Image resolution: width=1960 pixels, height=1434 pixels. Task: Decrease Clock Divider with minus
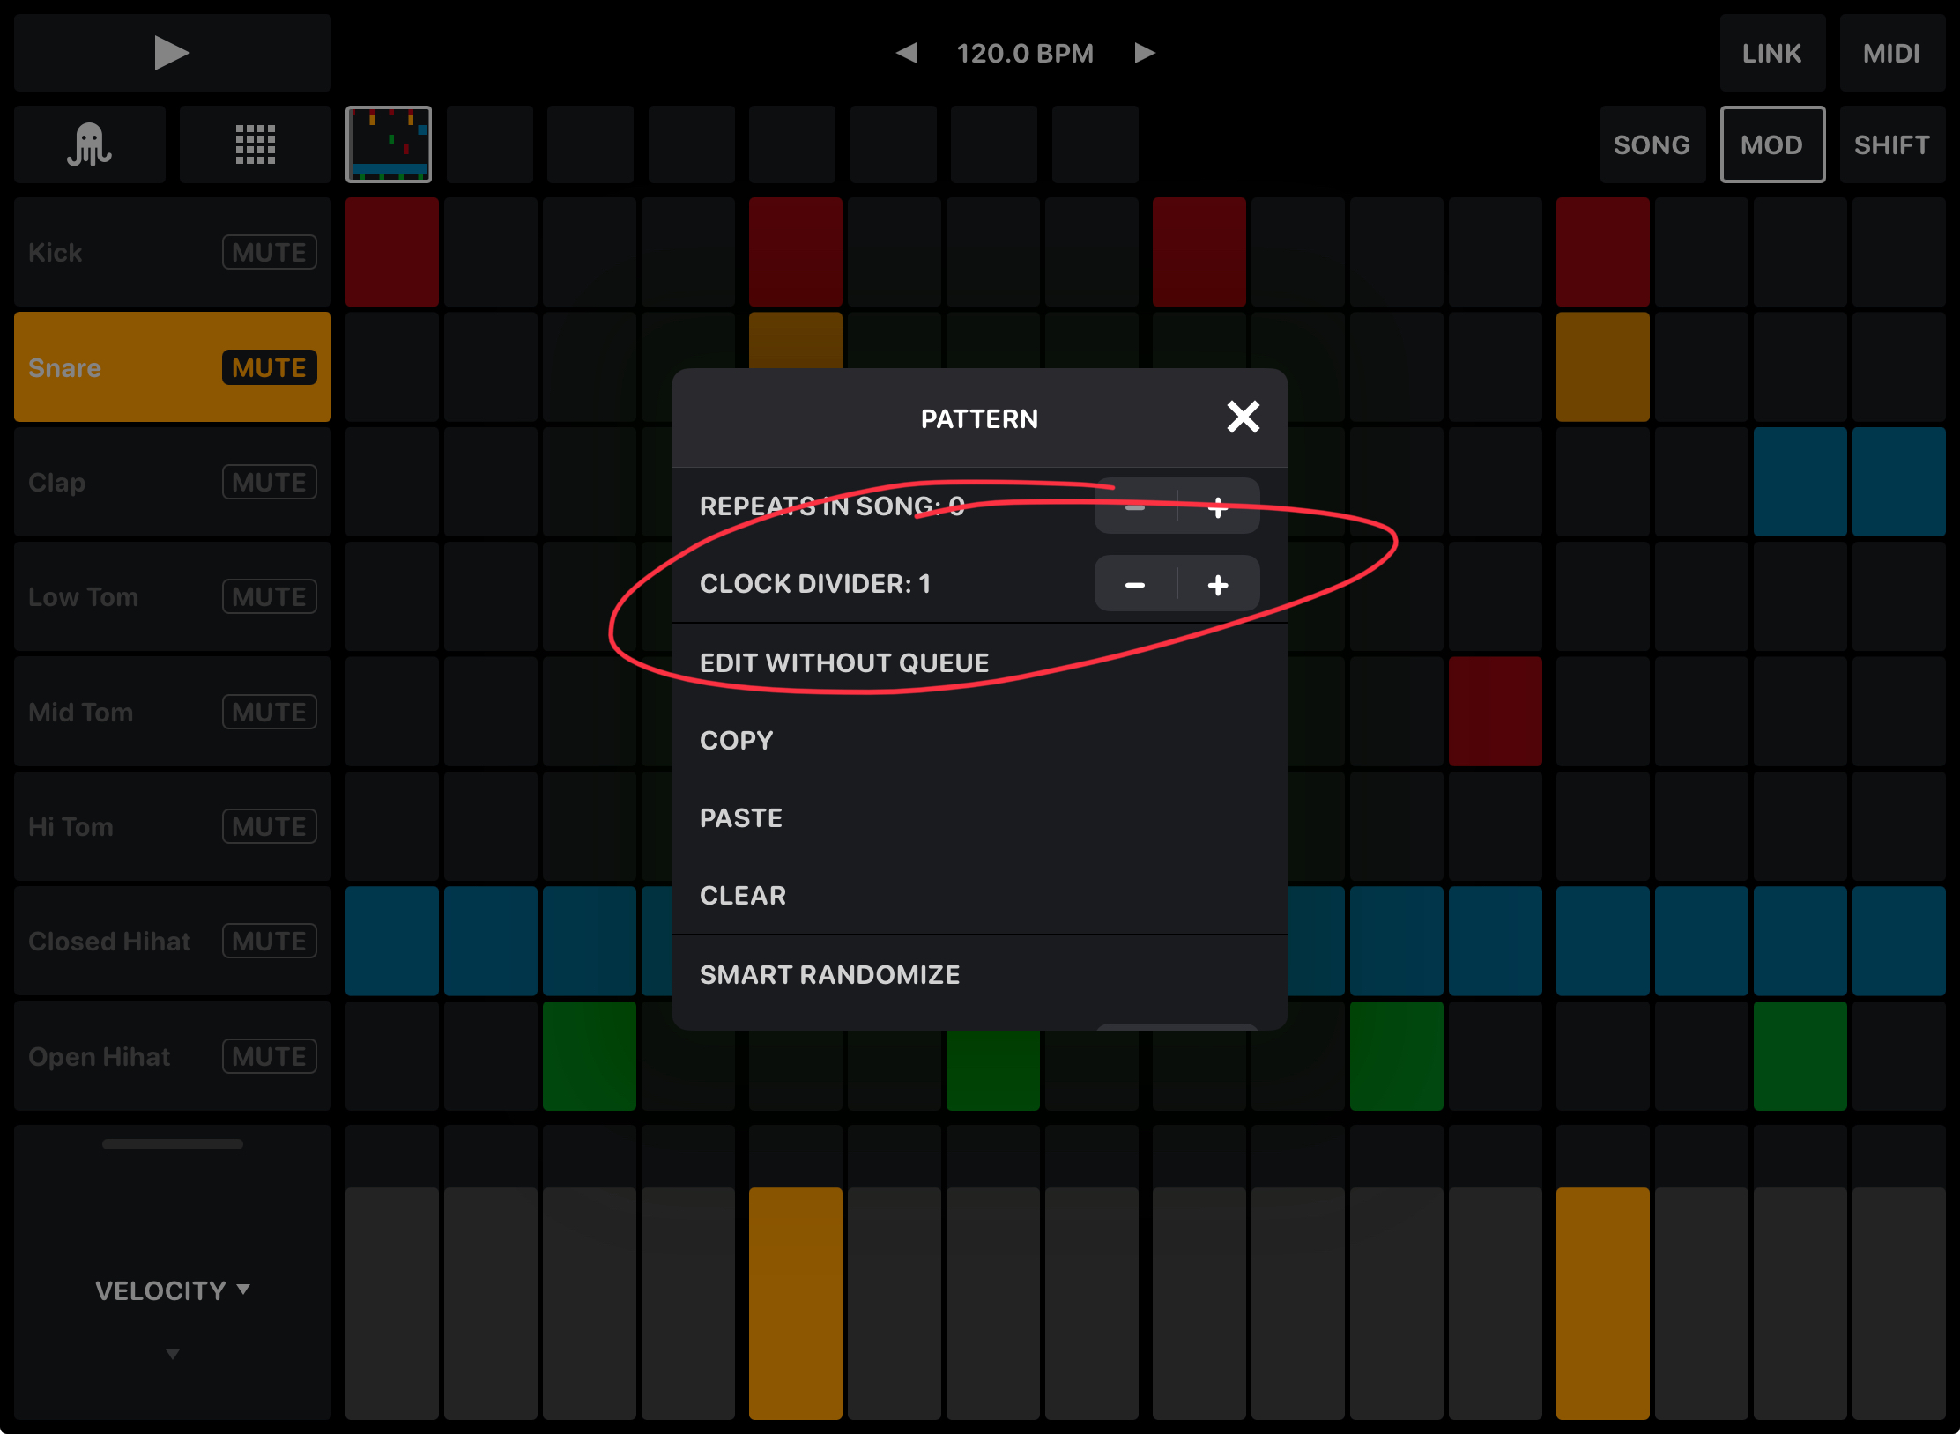[1135, 585]
